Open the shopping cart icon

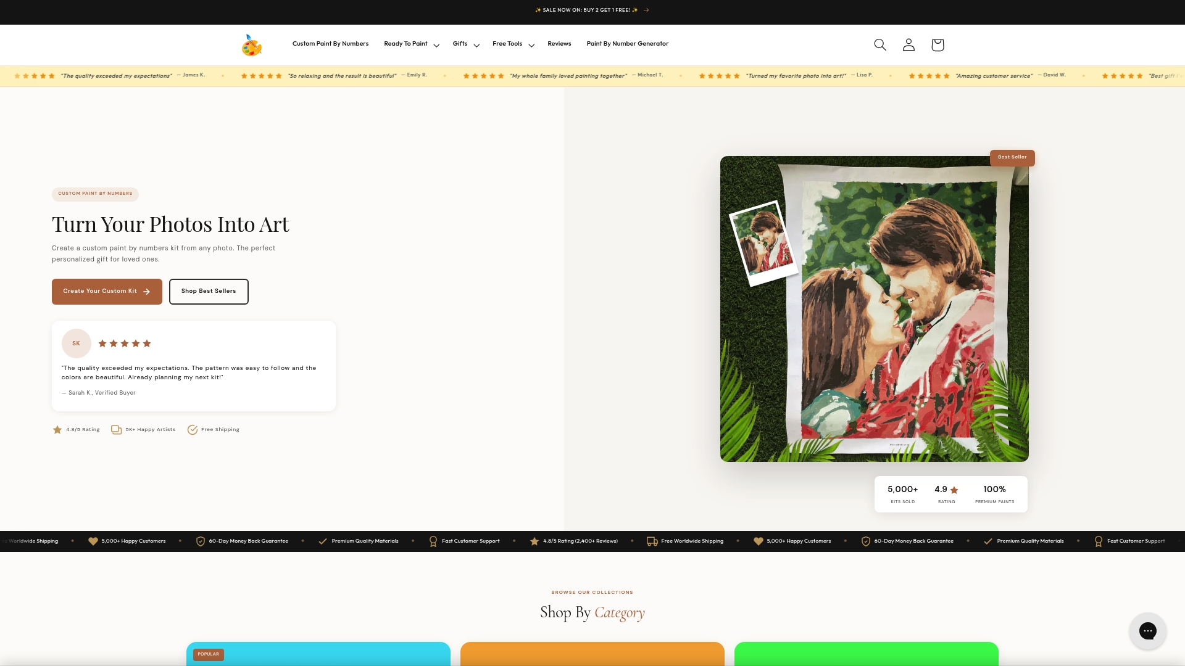[x=938, y=45]
